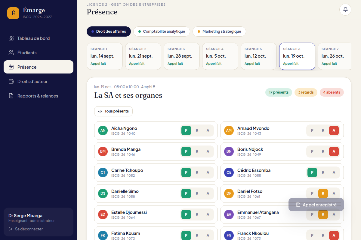Click Cédric Essomba's CE avatar
The image size is (361, 240).
[x=229, y=172]
